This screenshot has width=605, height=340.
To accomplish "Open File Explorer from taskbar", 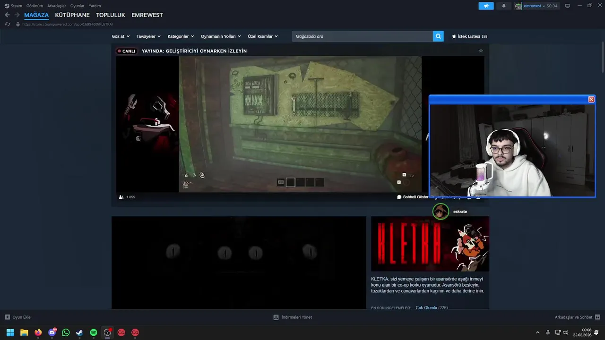I will coord(24,332).
